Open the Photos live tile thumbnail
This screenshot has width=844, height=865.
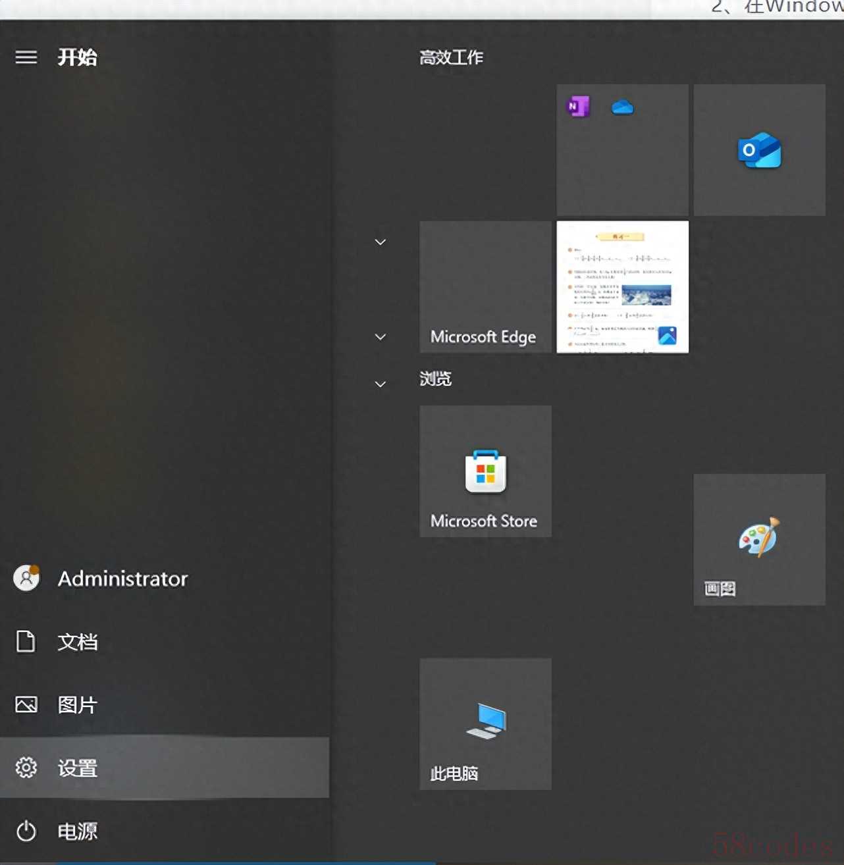pos(623,287)
